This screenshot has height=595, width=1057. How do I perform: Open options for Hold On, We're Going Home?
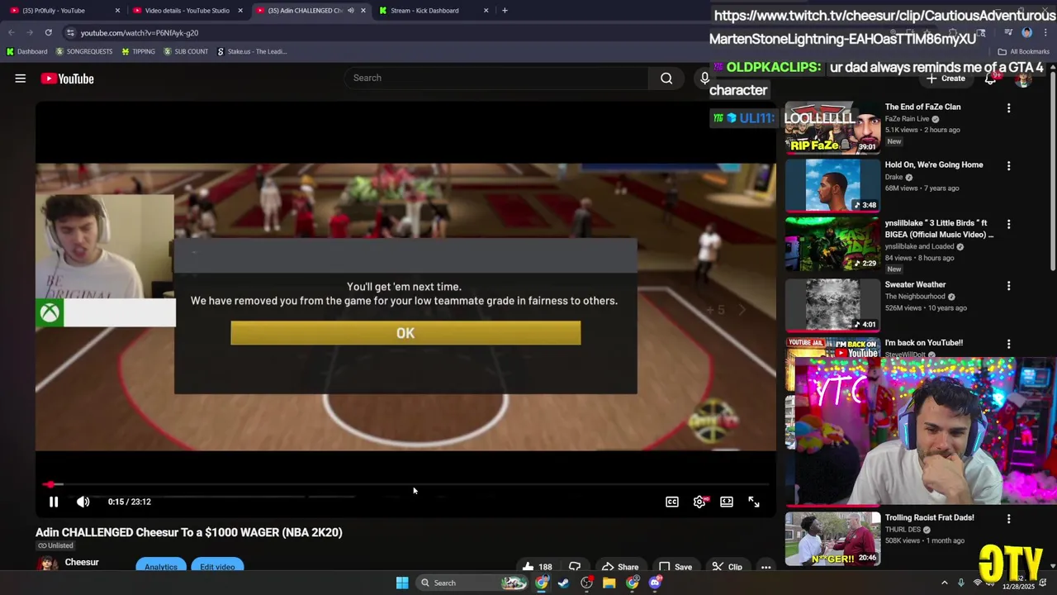coord(1008,166)
